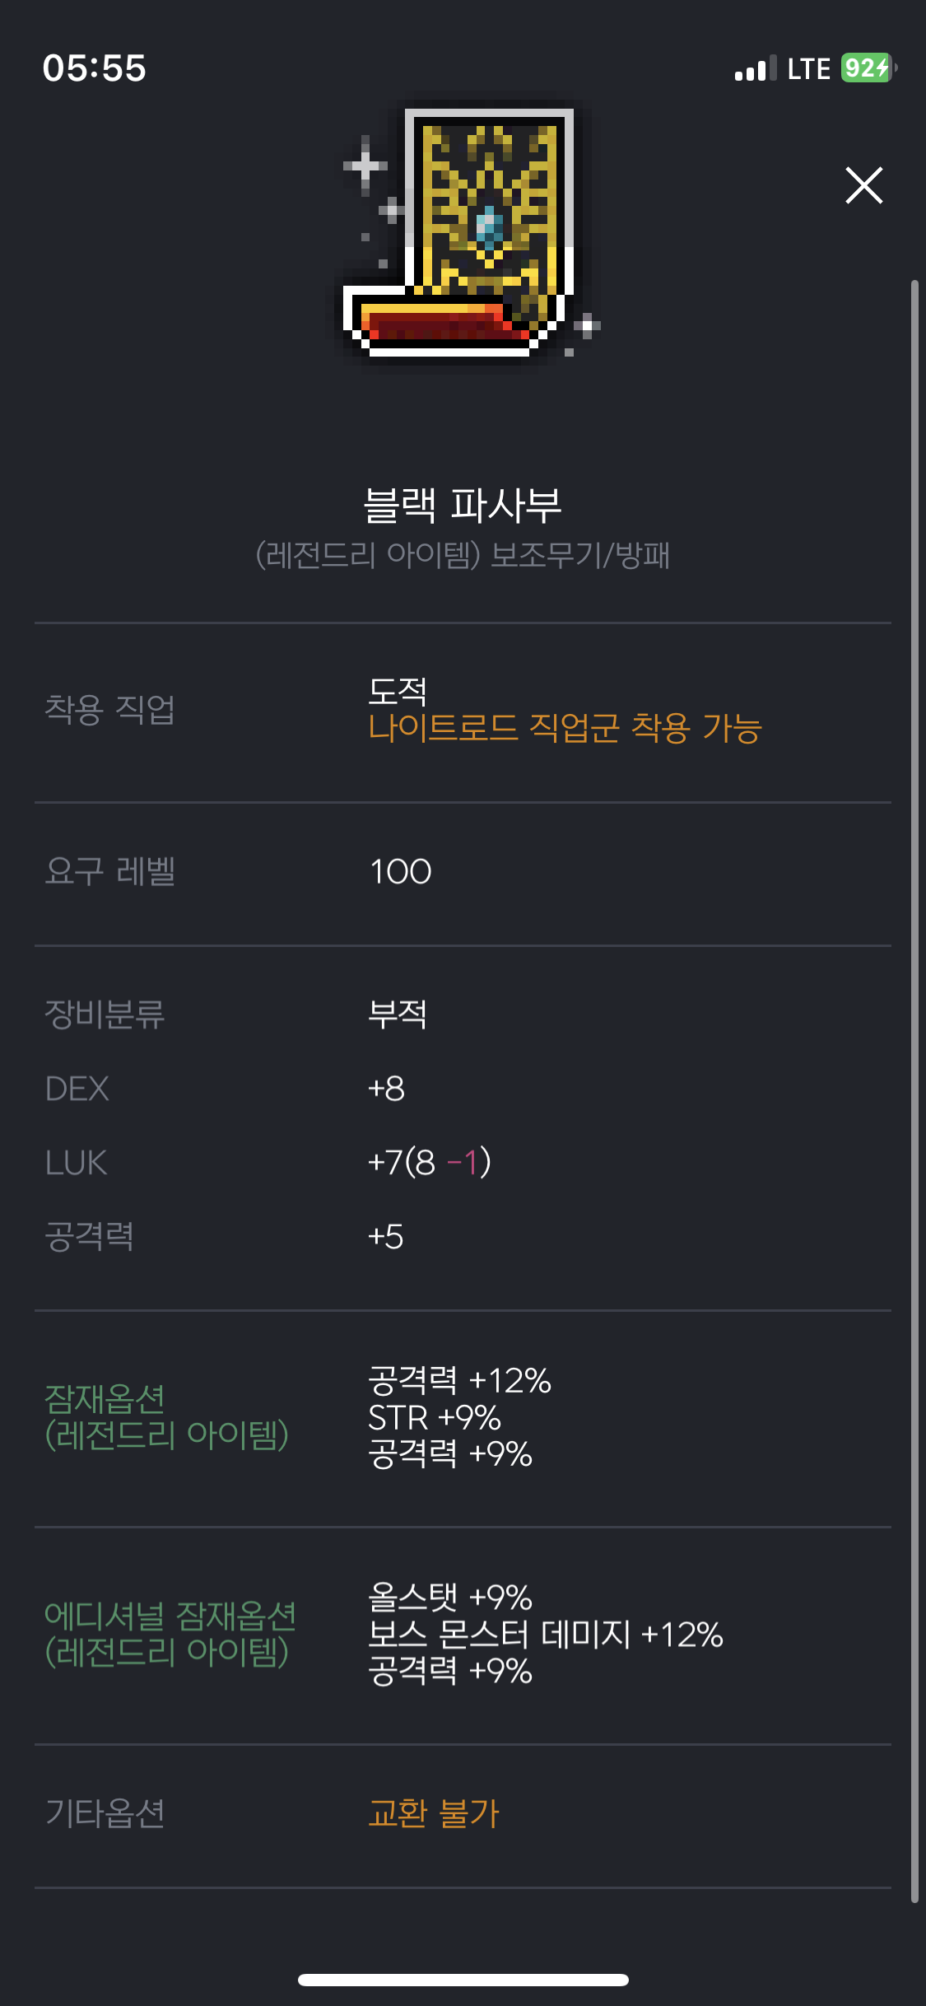Tap the LUK +7(8 -1) stat value
The image size is (926, 2006).
coord(429,1163)
